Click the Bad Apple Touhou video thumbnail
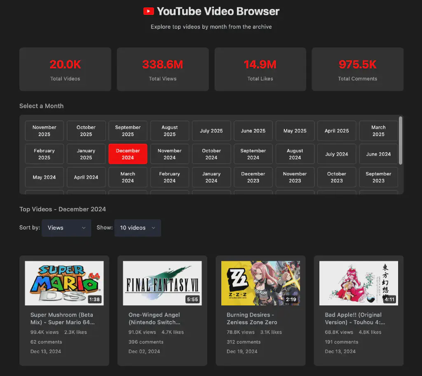This screenshot has height=376, width=422. click(358, 283)
